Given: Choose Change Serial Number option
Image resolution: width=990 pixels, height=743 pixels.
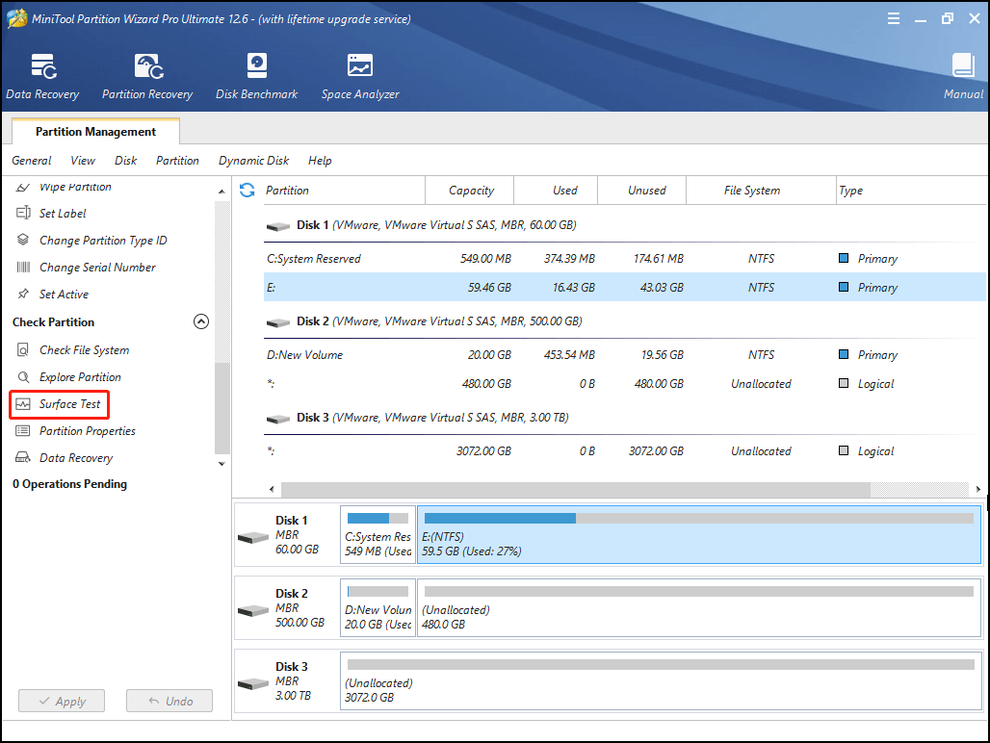Looking at the screenshot, I should [97, 268].
